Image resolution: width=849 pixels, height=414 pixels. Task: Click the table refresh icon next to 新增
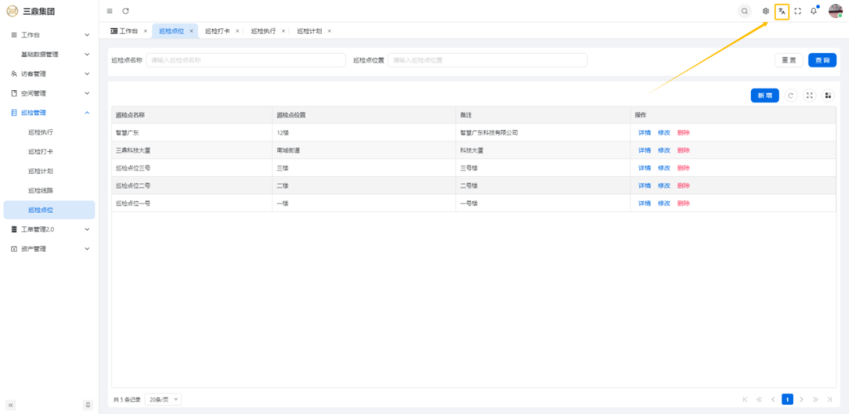(791, 96)
